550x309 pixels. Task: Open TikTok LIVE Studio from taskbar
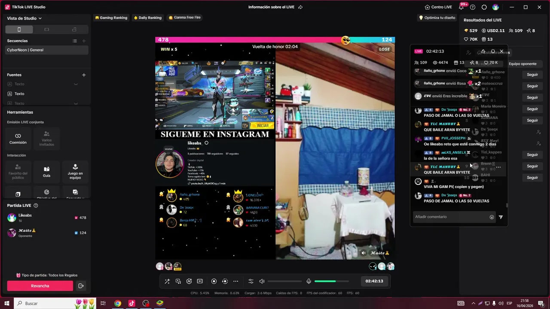tap(131, 303)
